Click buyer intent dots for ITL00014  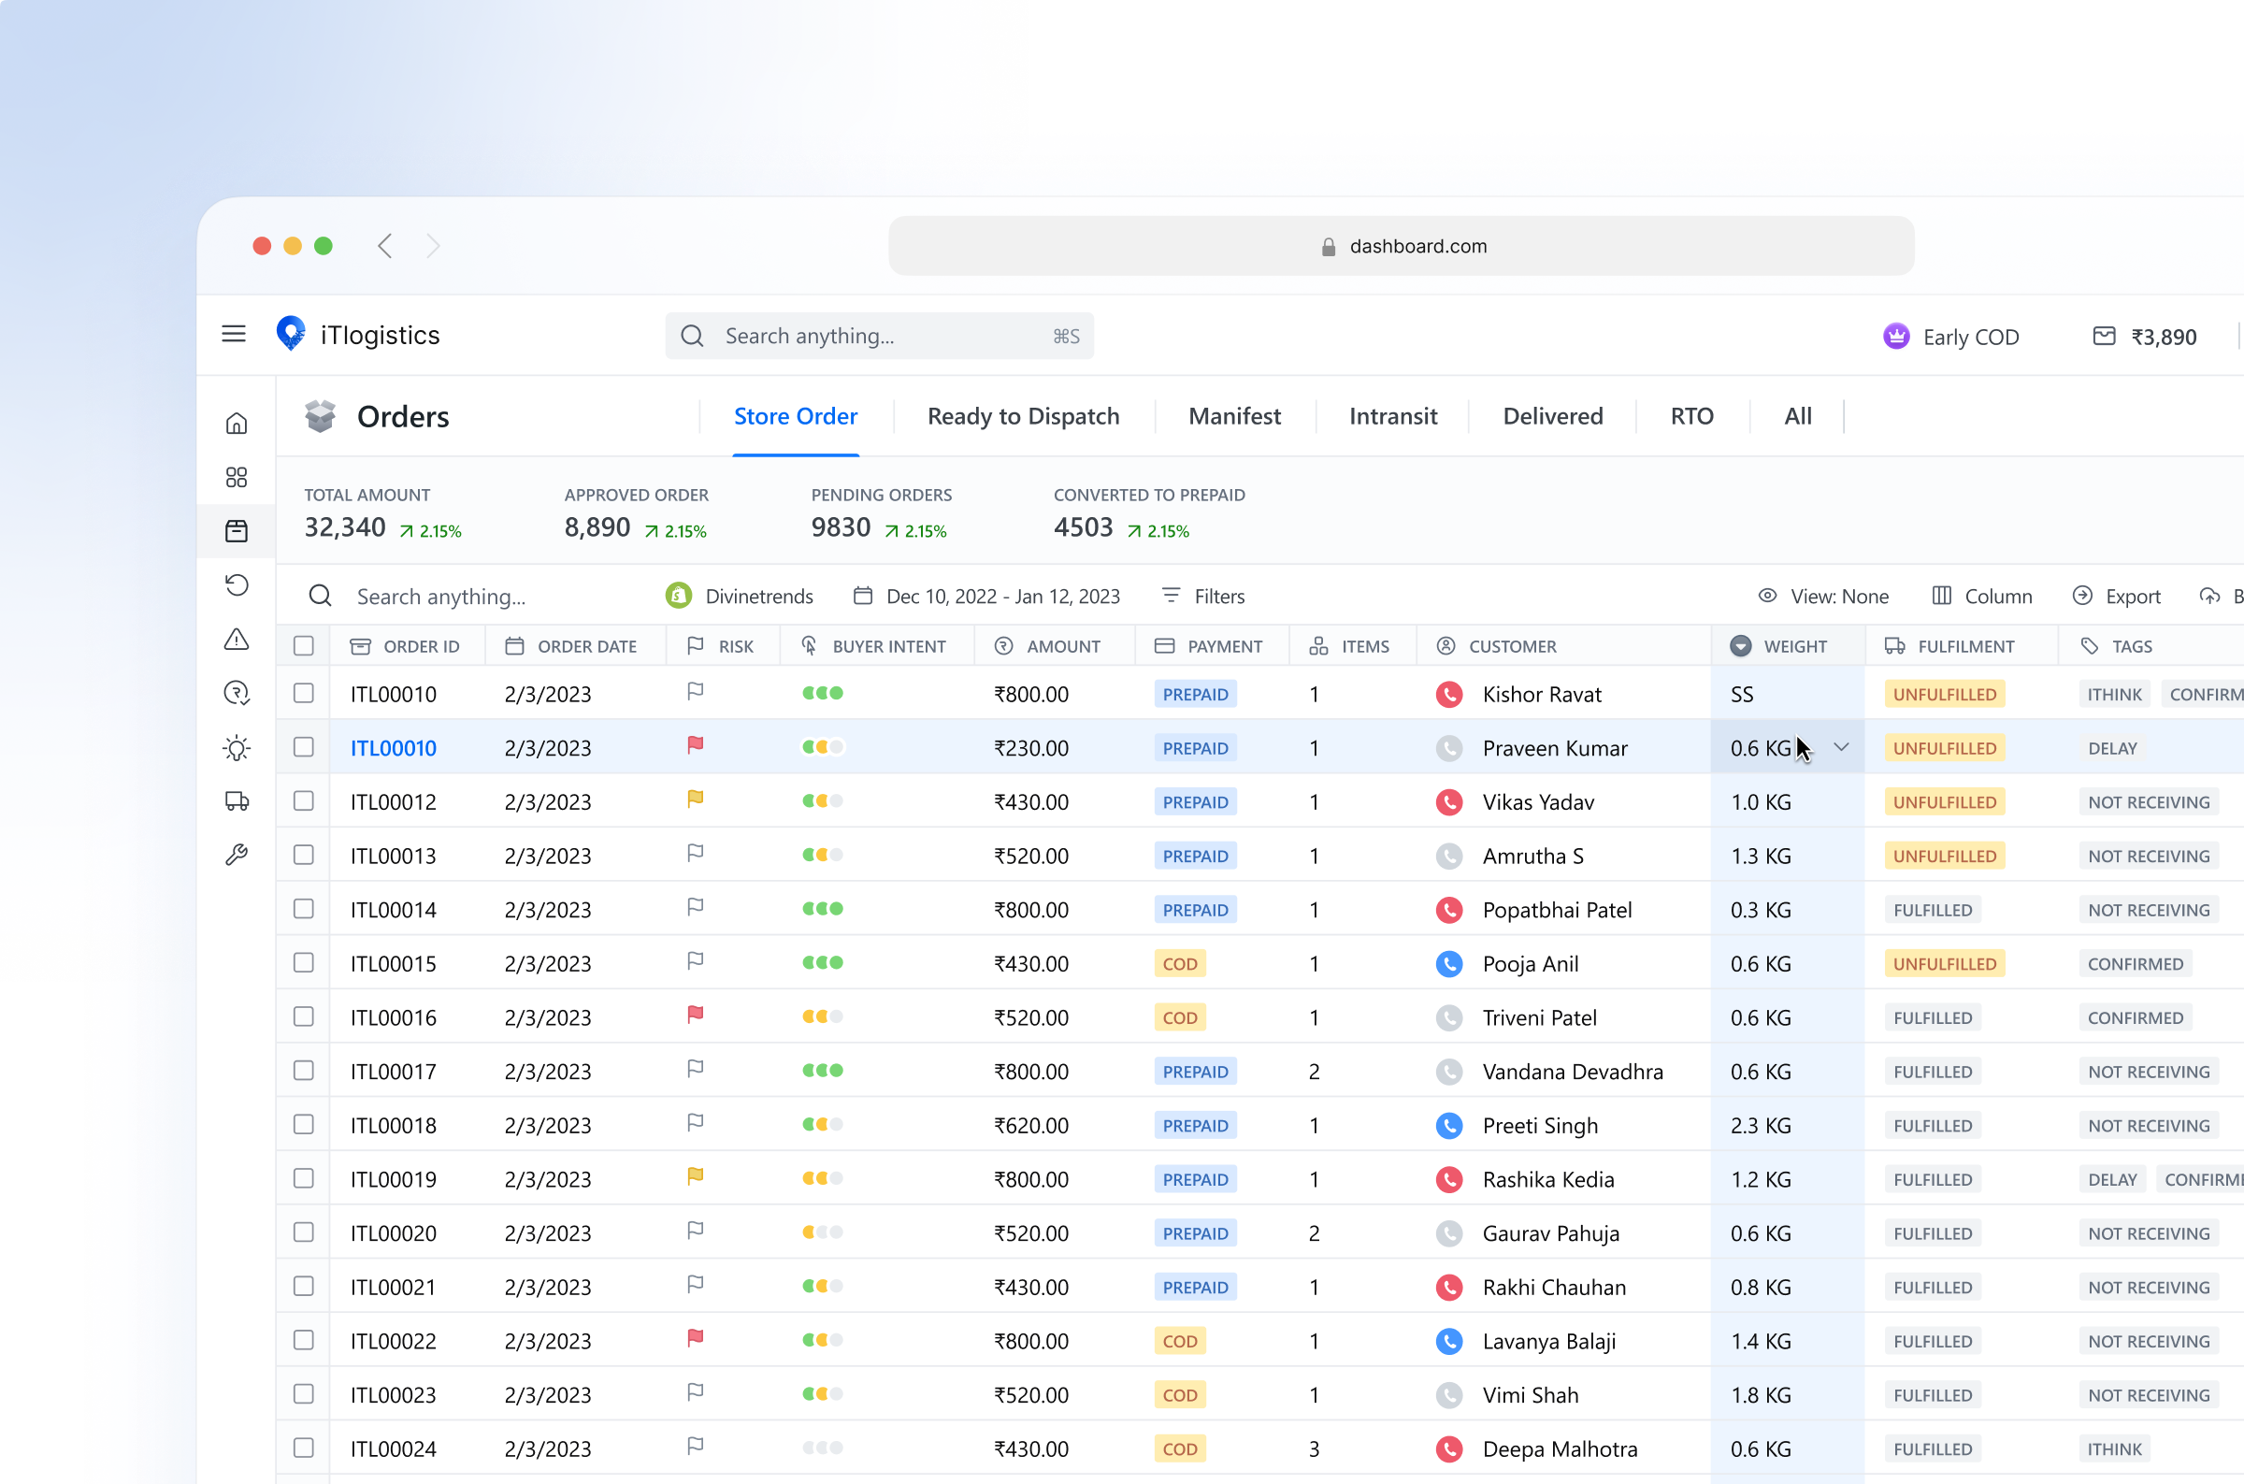click(x=823, y=909)
